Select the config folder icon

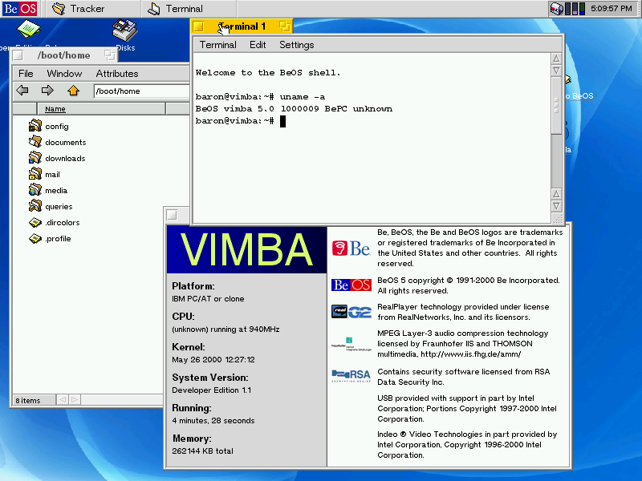35,126
